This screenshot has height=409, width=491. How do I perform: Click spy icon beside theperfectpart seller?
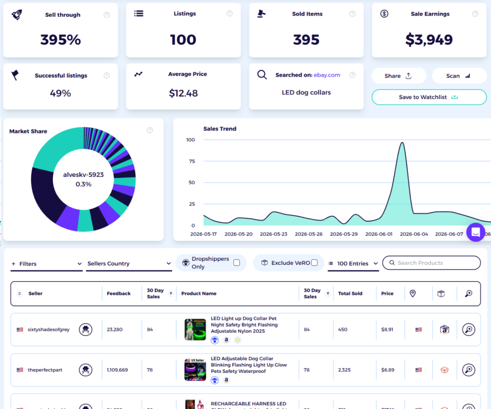point(85,370)
